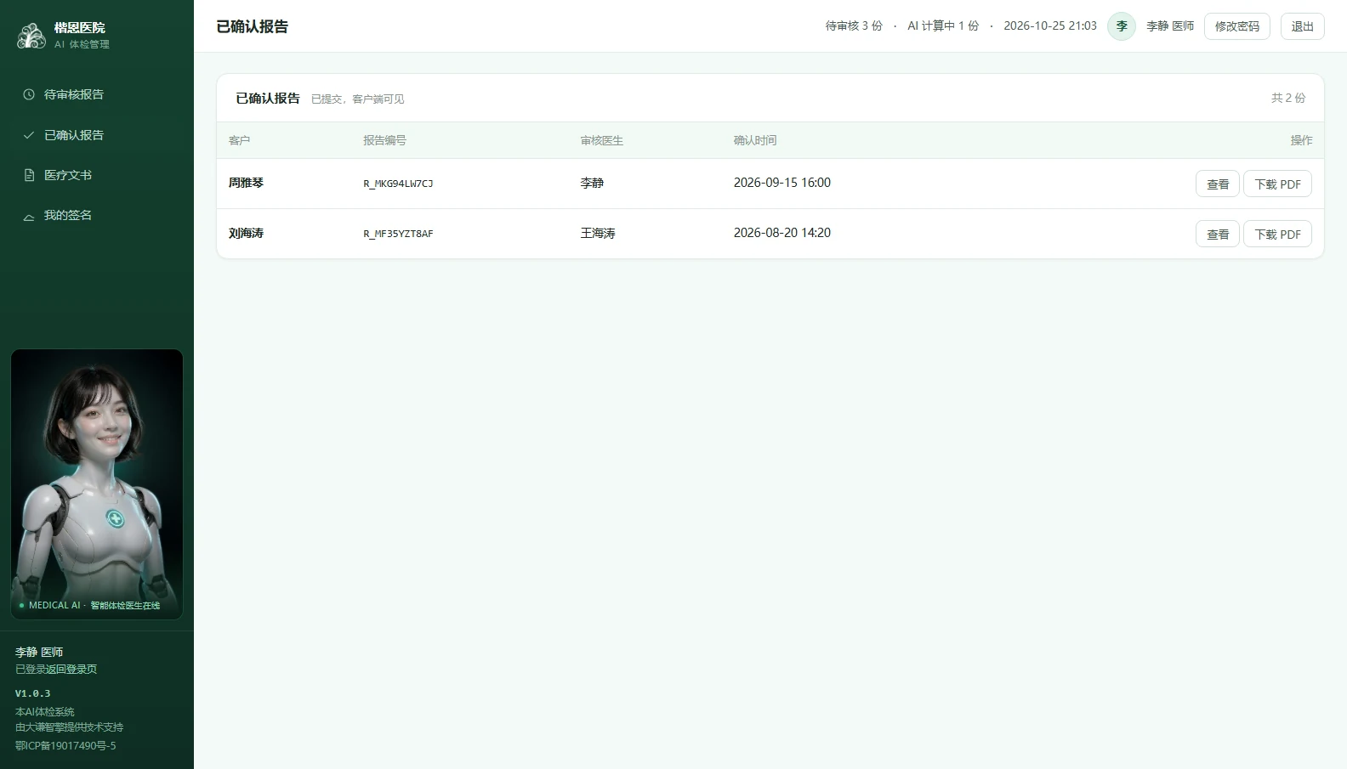Click the clock icon beside 待审核报告
The height and width of the screenshot is (769, 1347).
29,94
